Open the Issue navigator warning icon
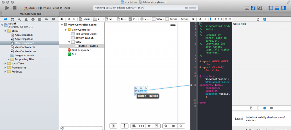This screenshot has height=130, width=291. tap(26, 19)
